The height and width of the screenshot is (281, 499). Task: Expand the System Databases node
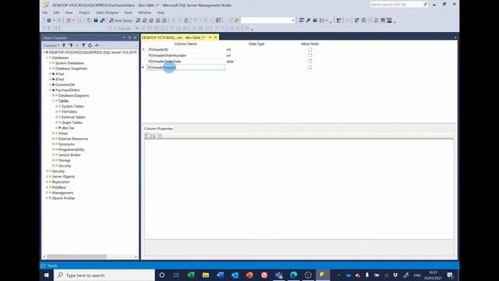pyautogui.click(x=50, y=63)
